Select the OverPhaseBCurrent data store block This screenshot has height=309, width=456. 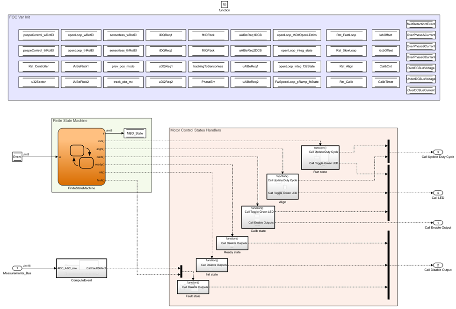tap(421, 46)
